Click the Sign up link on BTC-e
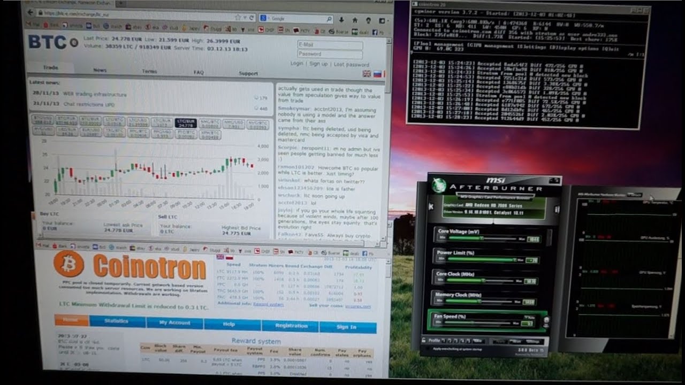The width and height of the screenshot is (685, 385). 318,64
